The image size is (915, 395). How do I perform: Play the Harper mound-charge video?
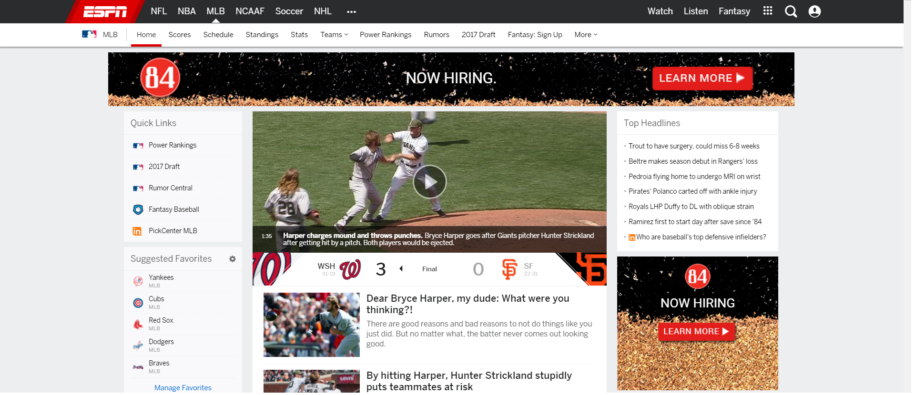pos(429,182)
